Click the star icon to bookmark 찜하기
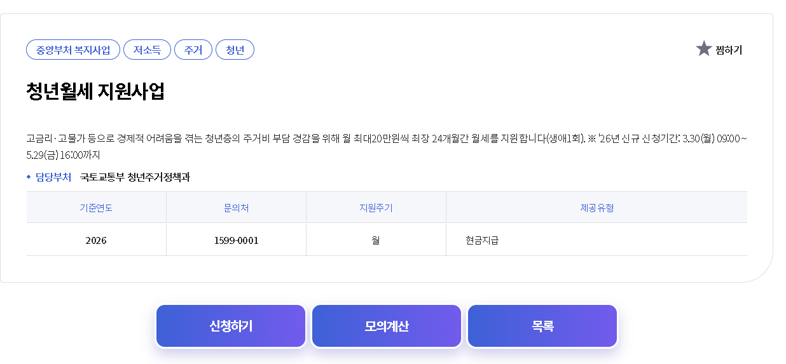Screen dimensions: 786x364 pos(703,49)
